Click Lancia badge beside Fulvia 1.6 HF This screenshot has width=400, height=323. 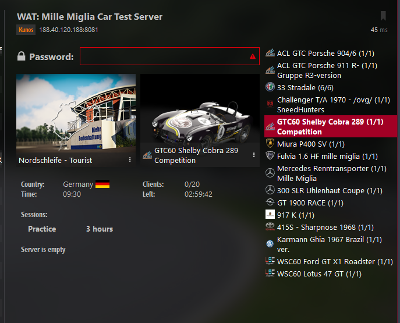270,155
